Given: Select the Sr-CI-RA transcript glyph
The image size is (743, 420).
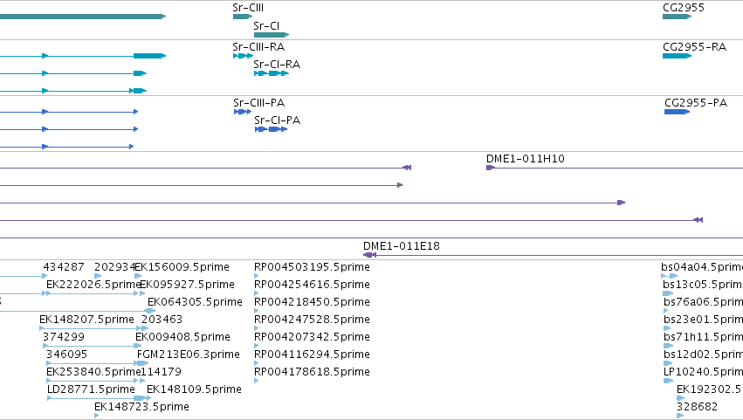Looking at the screenshot, I should coord(272,73).
